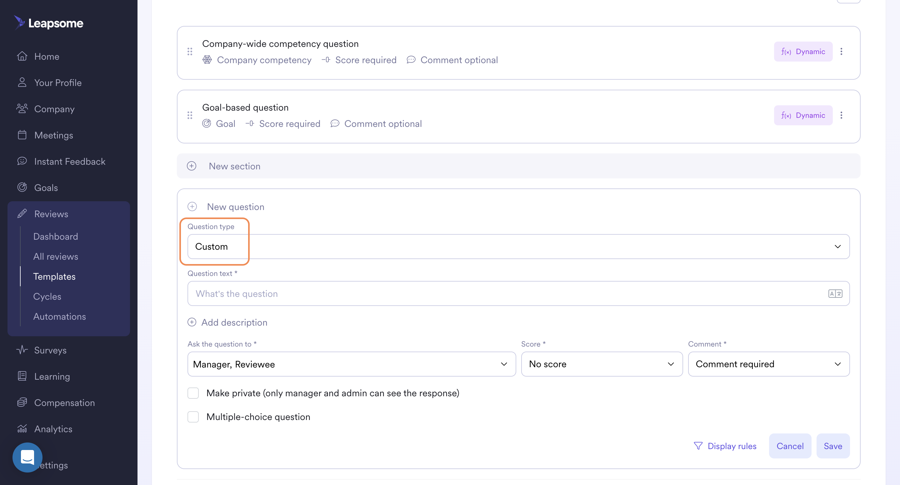
Task: Click the Goal icon in Goal-based question
Action: 207,123
